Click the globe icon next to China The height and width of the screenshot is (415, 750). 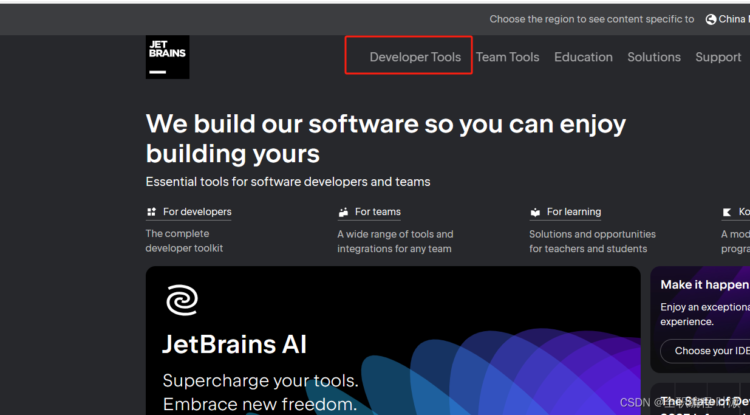tap(711, 19)
